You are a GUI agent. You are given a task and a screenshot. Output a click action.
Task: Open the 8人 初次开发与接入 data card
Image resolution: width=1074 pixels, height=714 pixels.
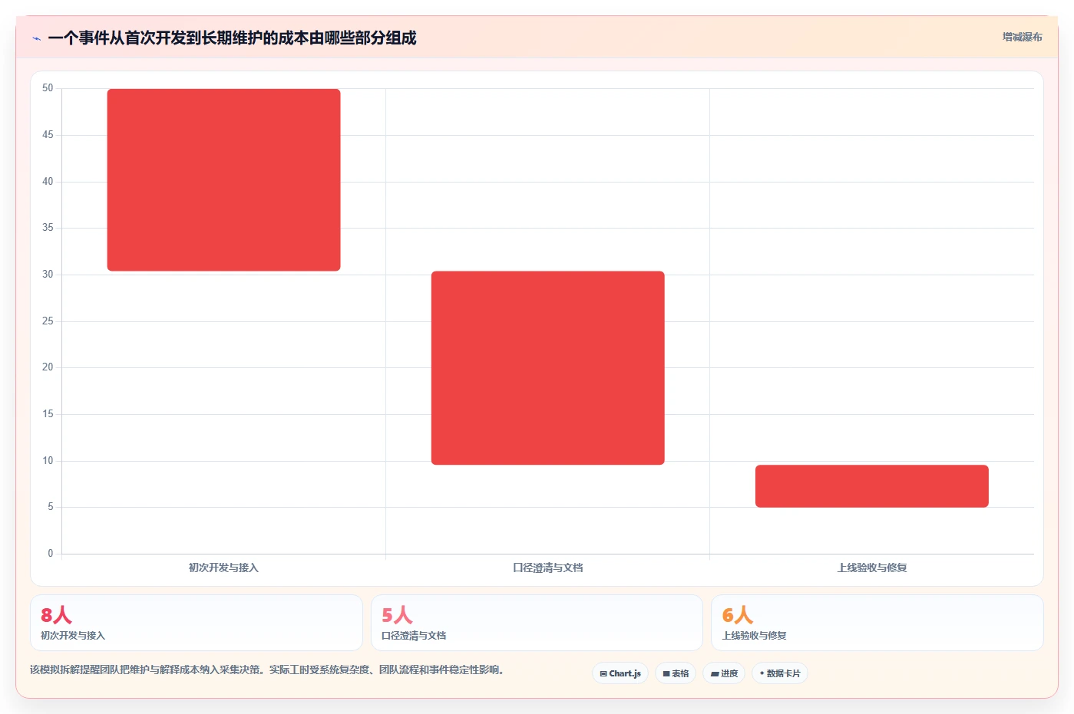pos(197,623)
